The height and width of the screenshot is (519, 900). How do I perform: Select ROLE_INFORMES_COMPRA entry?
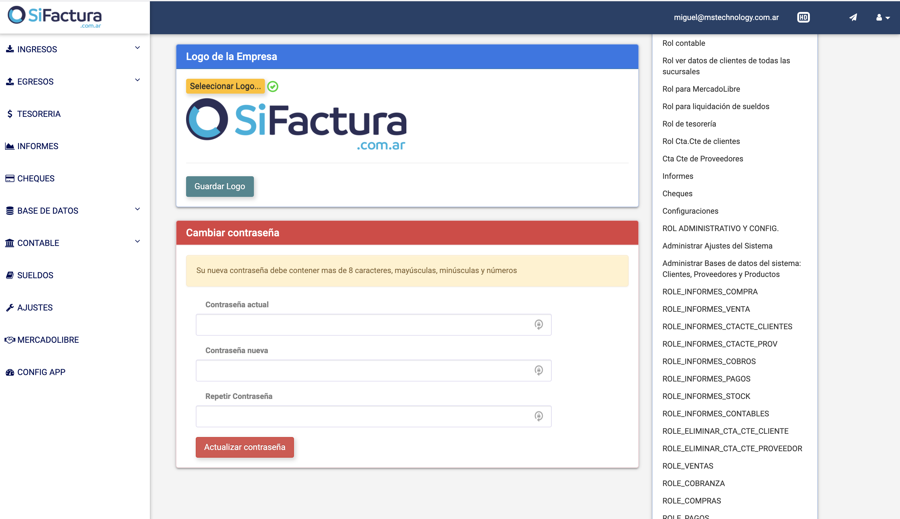(710, 291)
